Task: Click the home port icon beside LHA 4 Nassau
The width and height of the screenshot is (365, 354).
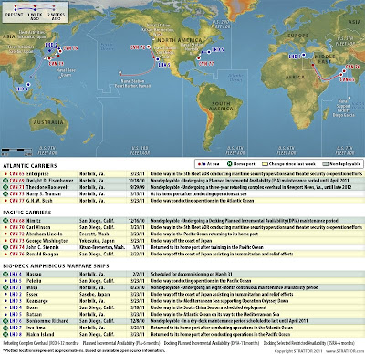Action: pos(5,275)
